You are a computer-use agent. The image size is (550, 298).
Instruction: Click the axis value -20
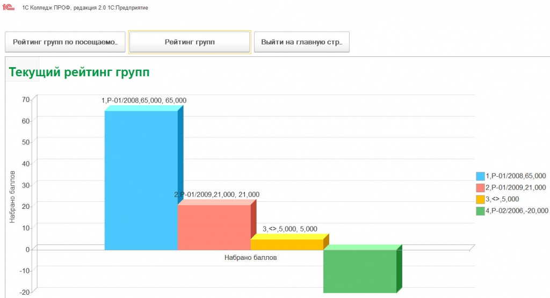point(24,293)
